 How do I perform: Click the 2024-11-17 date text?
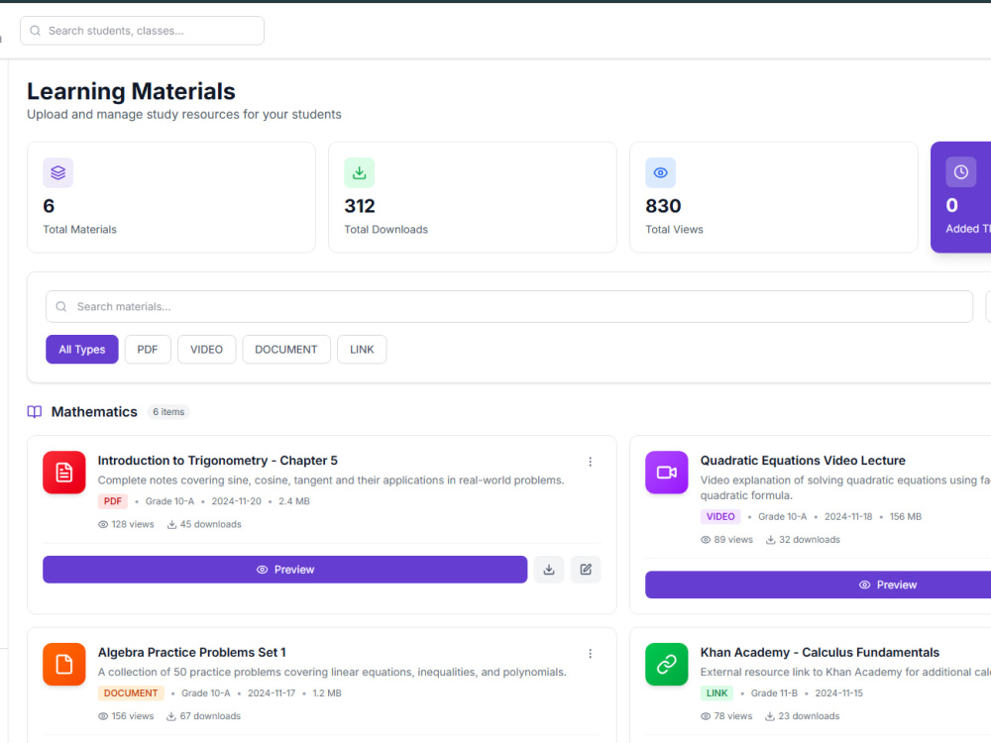click(x=272, y=693)
